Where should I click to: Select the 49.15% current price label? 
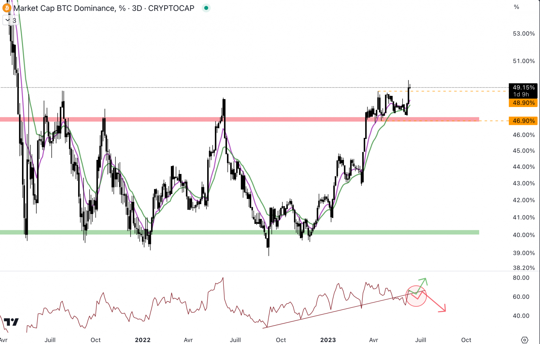tap(523, 87)
